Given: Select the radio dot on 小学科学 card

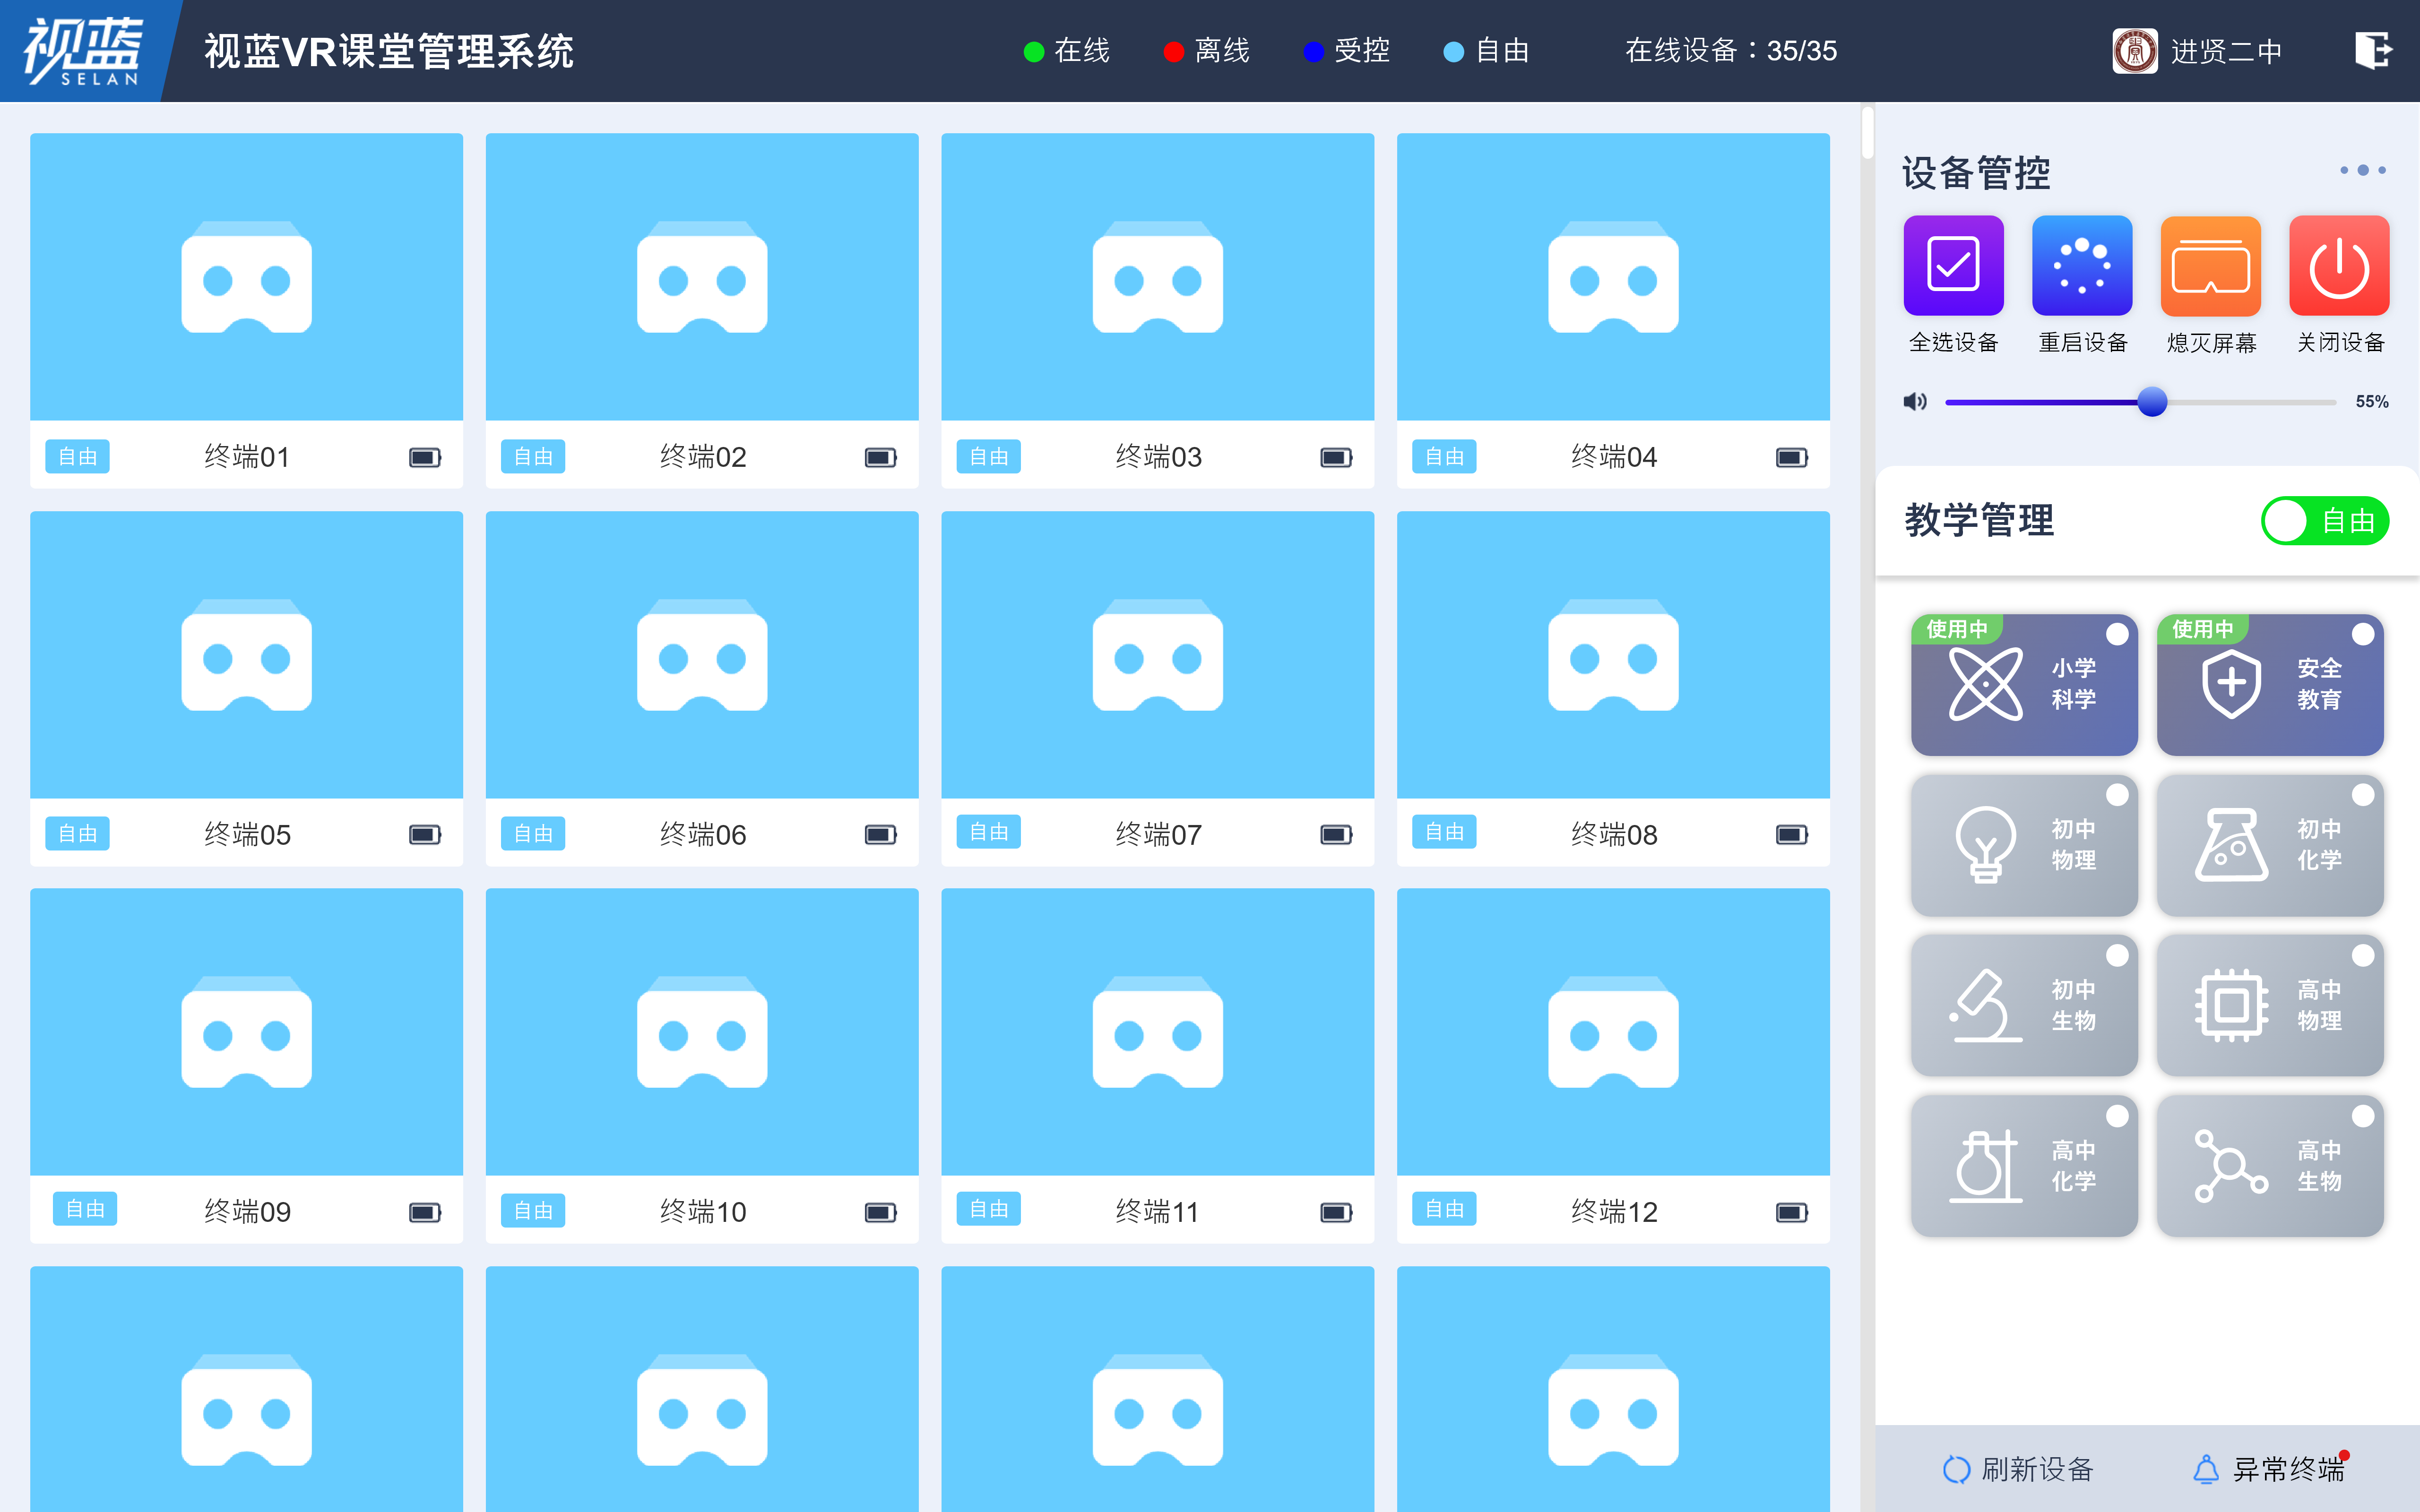Looking at the screenshot, I should point(2117,634).
